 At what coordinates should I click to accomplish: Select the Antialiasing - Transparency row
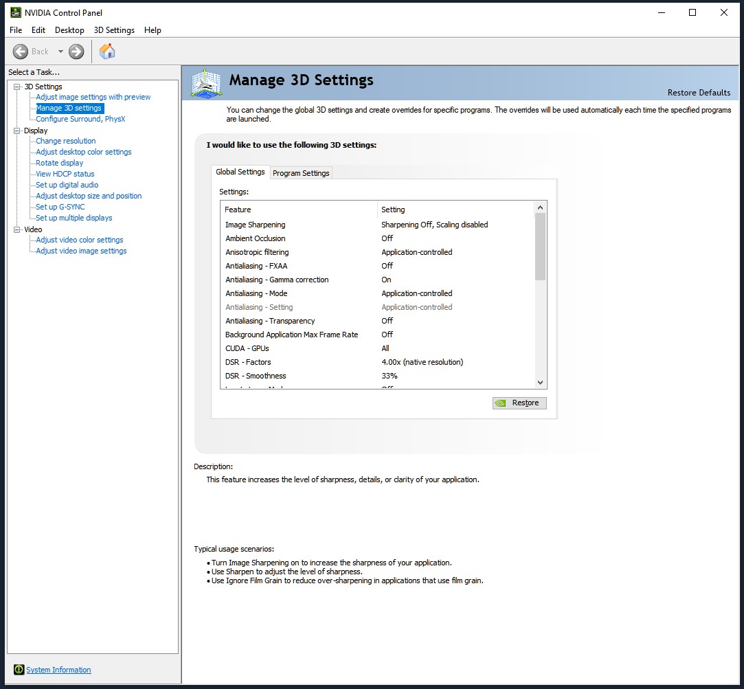coord(378,321)
